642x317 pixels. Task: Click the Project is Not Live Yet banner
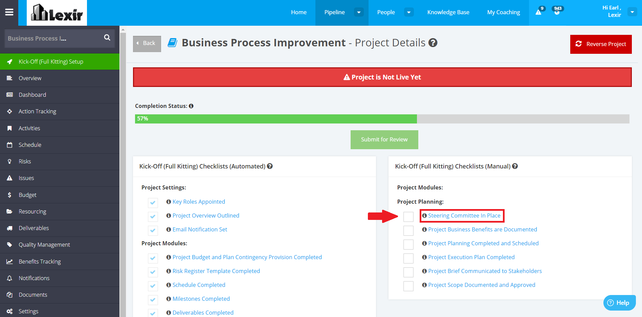[x=382, y=77]
